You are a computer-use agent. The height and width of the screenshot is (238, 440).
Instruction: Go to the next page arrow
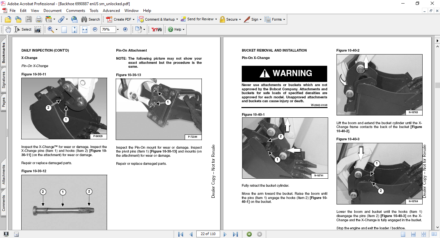(x=225, y=234)
